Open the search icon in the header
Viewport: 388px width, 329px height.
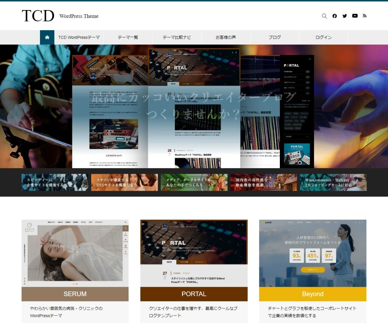point(324,16)
